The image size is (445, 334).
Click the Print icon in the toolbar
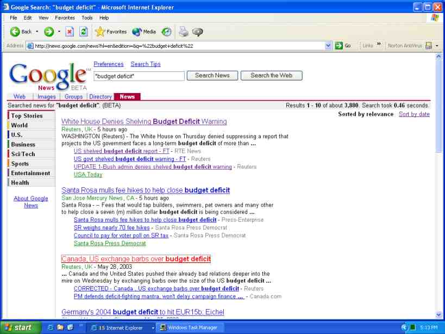tap(184, 32)
